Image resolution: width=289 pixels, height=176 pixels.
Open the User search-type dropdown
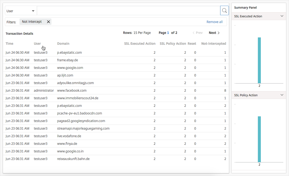[21, 11]
